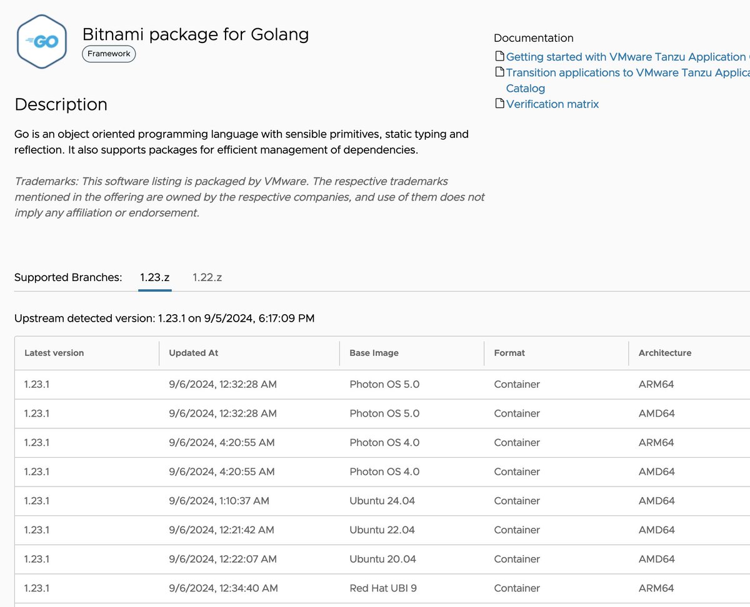Image resolution: width=750 pixels, height=607 pixels.
Task: Click the Format column header
Action: (x=509, y=353)
